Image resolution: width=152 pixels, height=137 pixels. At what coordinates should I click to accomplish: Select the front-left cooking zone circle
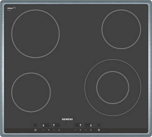(31, 92)
